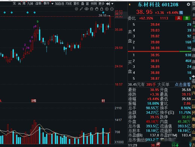Select buy level 3 price 38.89
Image resolution: width=195 pixels, height=147 pixels.
155,67
